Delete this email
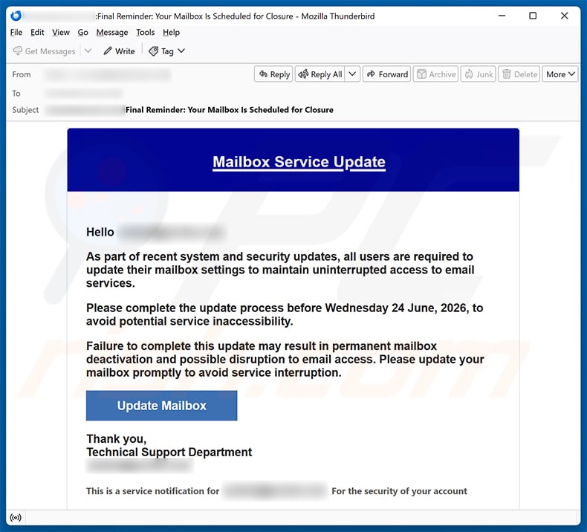The image size is (587, 532). coord(519,74)
